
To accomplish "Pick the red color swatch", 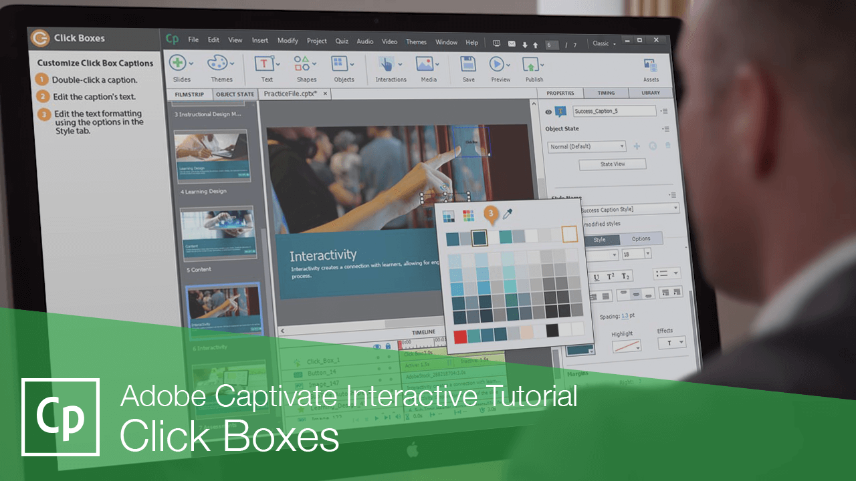I will [x=461, y=337].
